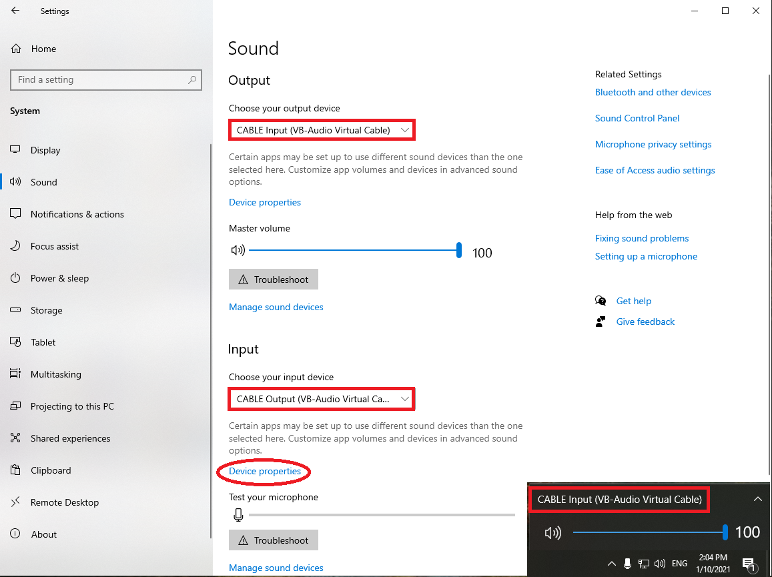Expand device list in volume flyout

click(x=758, y=499)
